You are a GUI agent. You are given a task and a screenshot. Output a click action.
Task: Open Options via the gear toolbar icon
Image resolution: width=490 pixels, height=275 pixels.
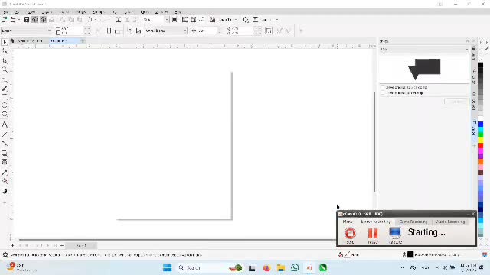(x=246, y=20)
